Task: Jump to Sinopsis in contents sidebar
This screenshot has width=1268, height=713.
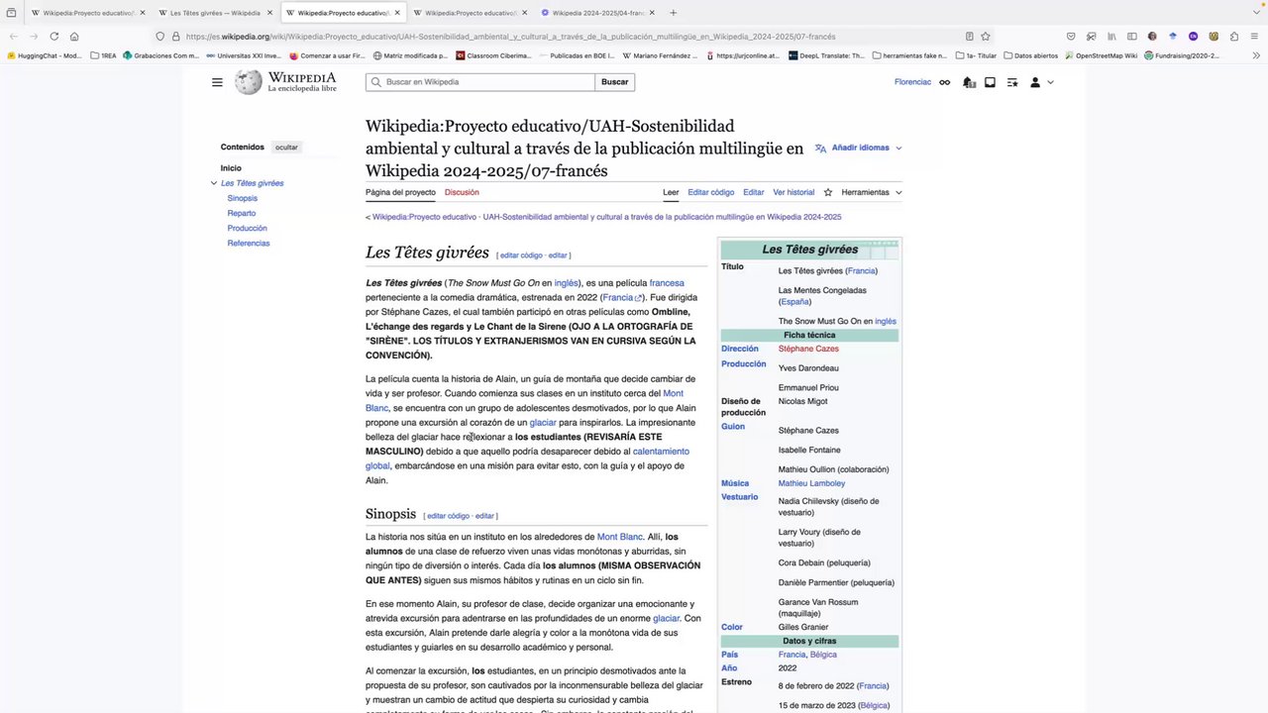Action: pos(243,198)
